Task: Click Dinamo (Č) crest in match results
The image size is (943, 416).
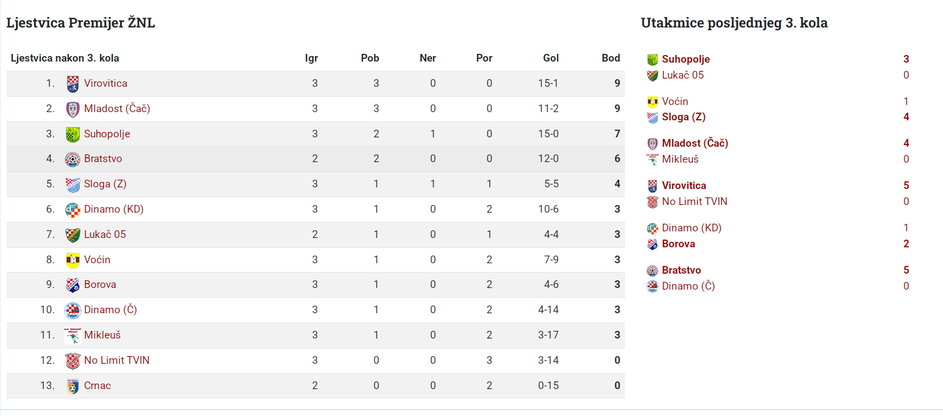Action: [x=653, y=287]
